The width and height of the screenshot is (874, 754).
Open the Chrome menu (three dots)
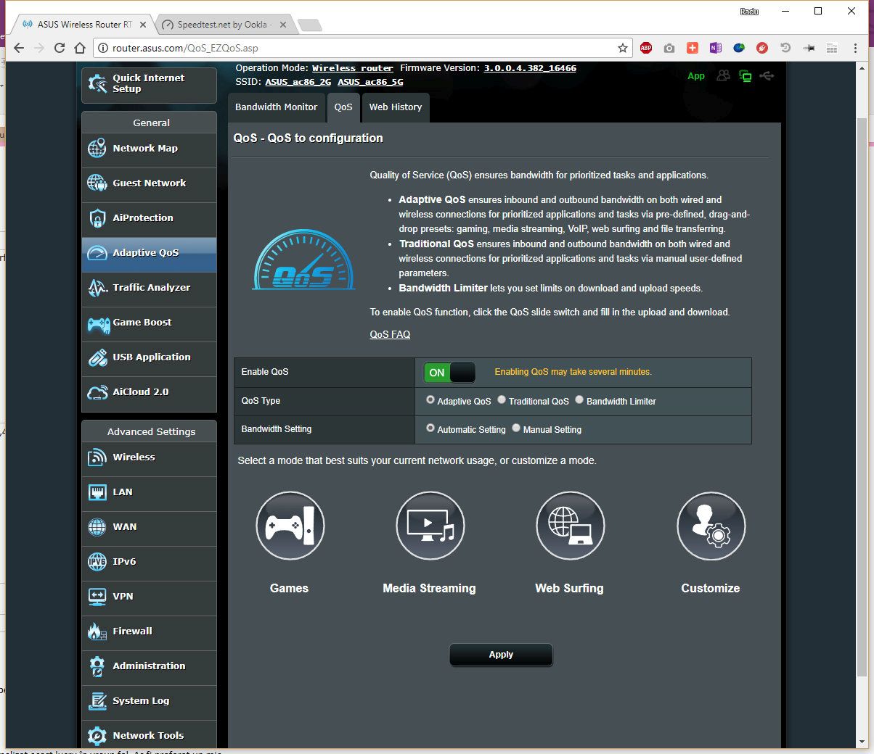pos(856,48)
